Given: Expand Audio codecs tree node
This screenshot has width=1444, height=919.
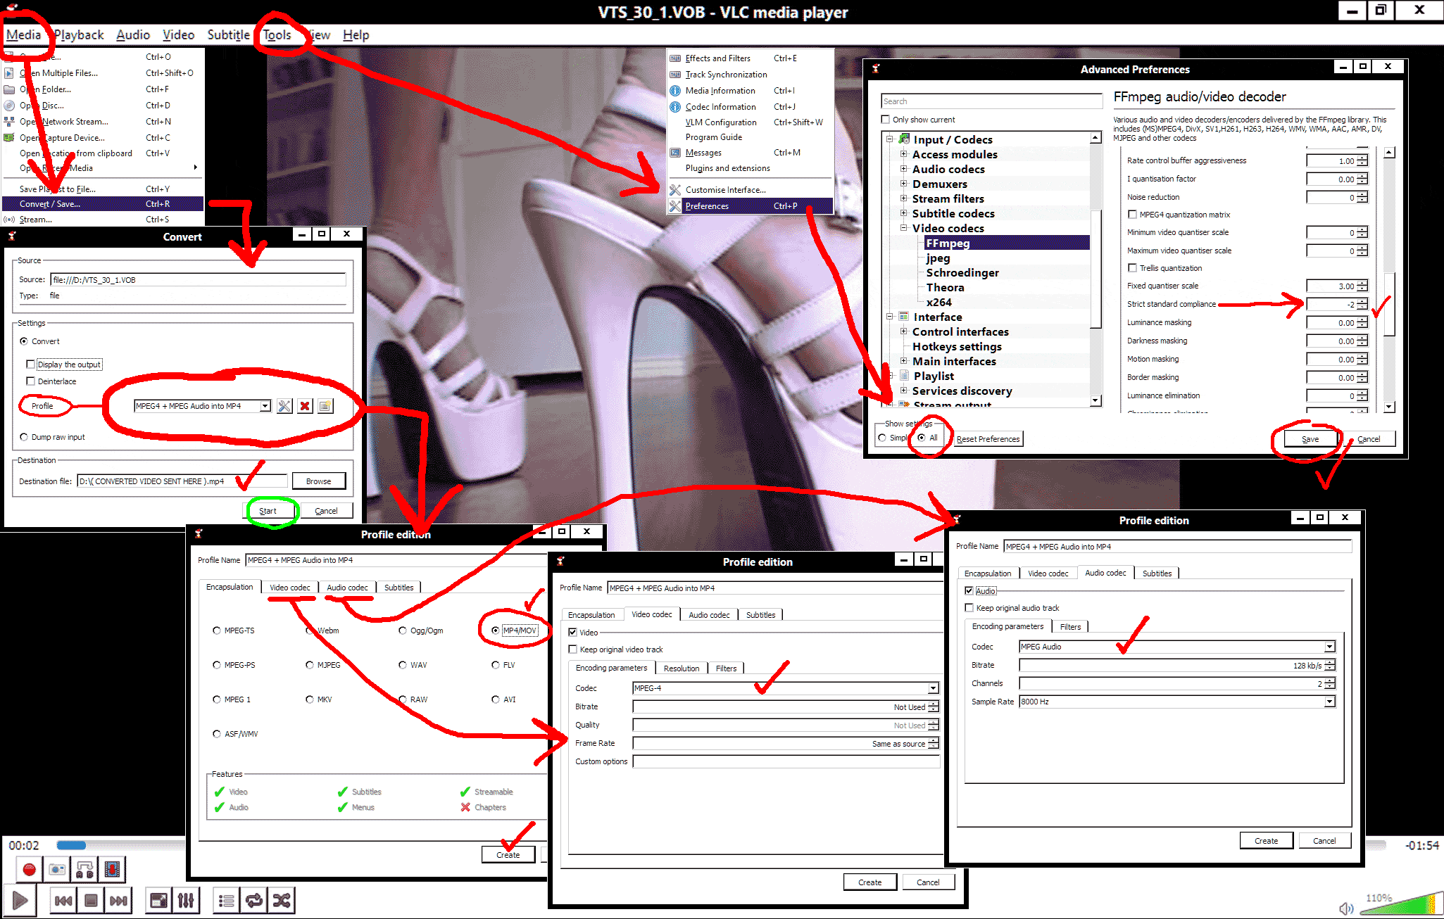Looking at the screenshot, I should click(x=904, y=169).
